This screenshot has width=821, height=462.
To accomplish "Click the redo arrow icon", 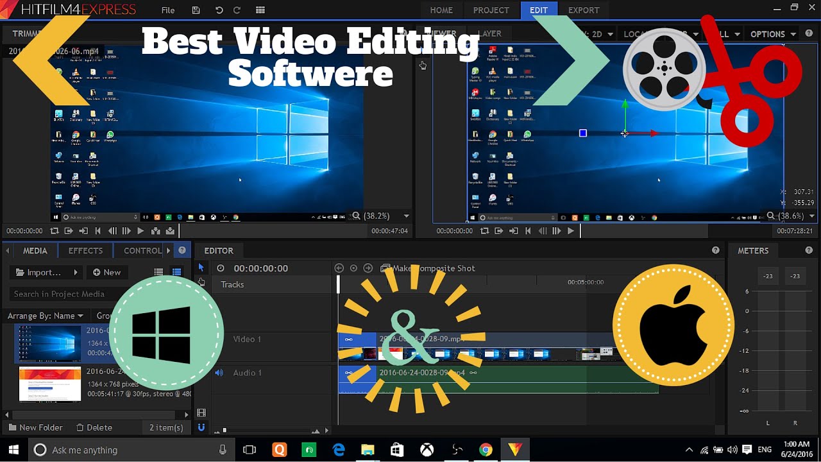I will [237, 10].
